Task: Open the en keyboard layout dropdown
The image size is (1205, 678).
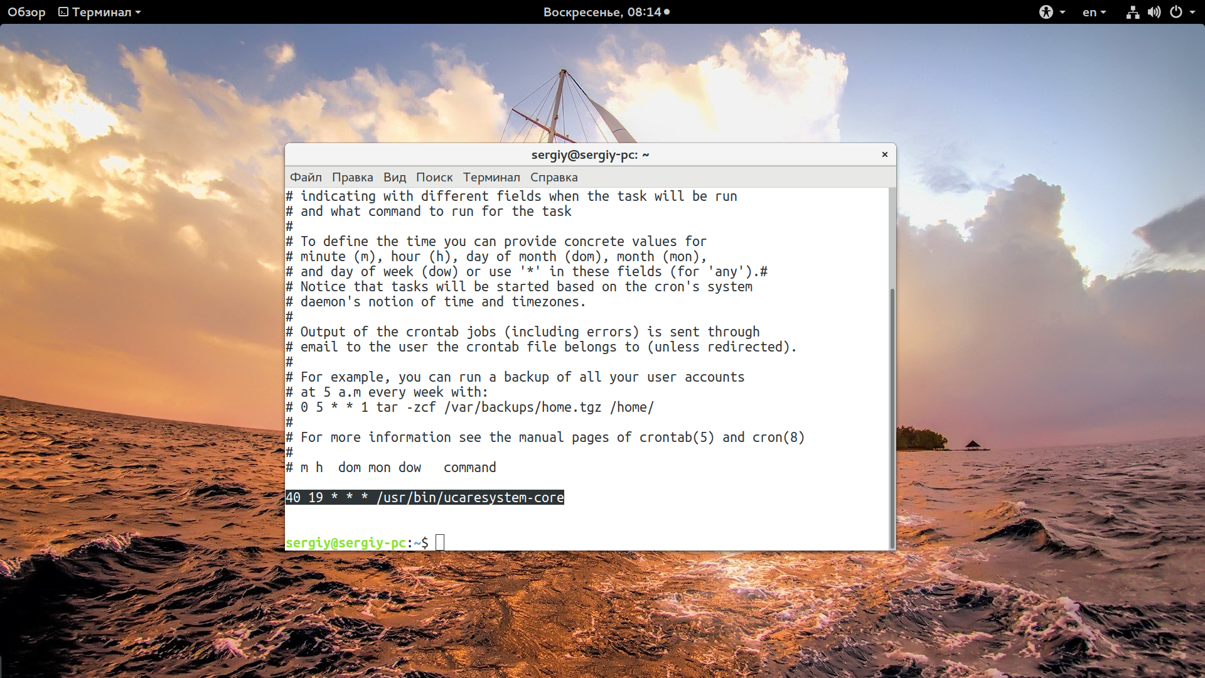Action: [x=1094, y=12]
